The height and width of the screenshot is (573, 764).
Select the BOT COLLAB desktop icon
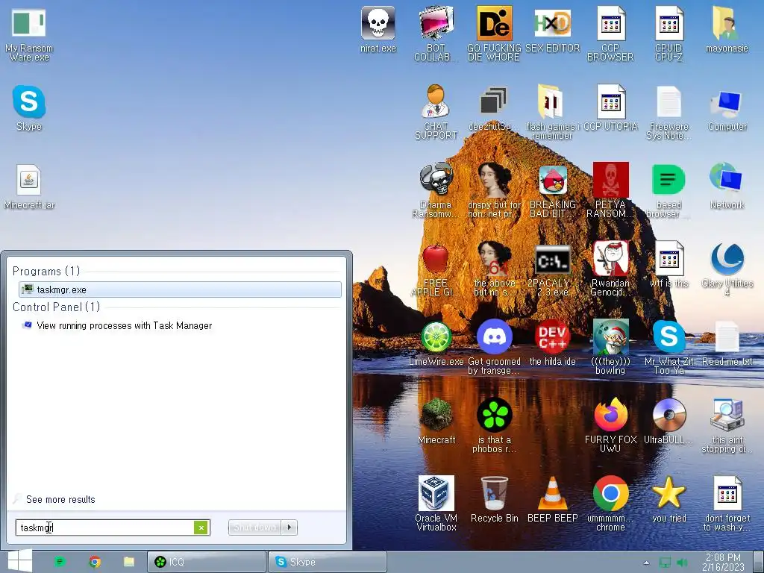pos(436,34)
